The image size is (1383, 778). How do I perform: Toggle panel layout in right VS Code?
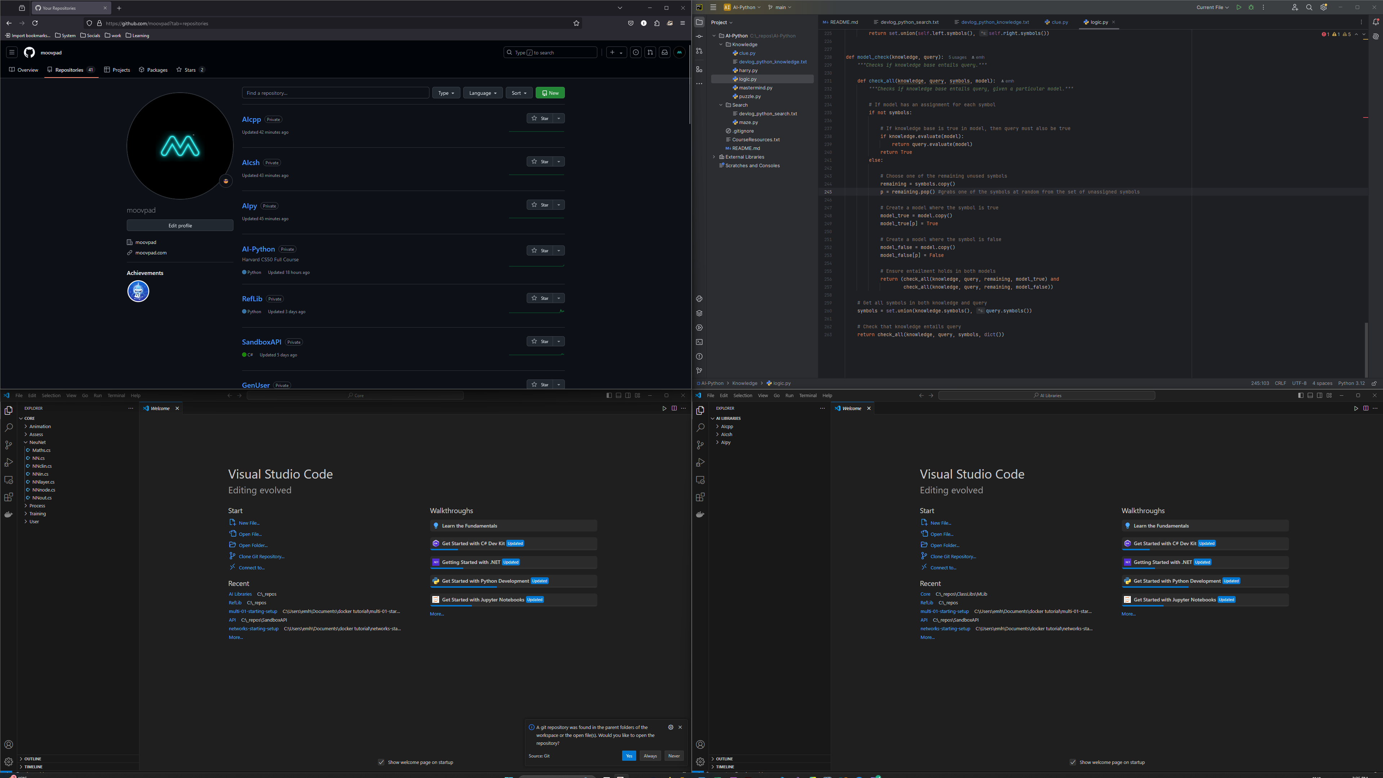[1310, 396]
